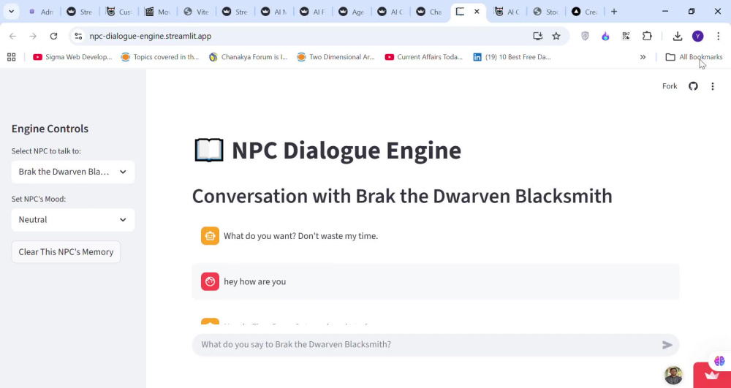The image size is (731, 388).
Task: Switch to the 'Stoc' browser tab
Action: coord(546,12)
